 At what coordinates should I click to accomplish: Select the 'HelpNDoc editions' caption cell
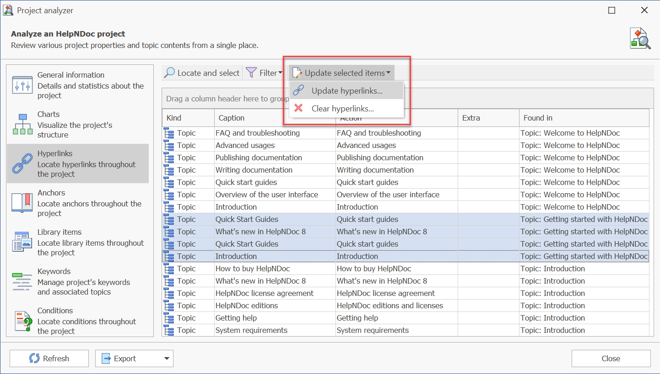coord(275,306)
